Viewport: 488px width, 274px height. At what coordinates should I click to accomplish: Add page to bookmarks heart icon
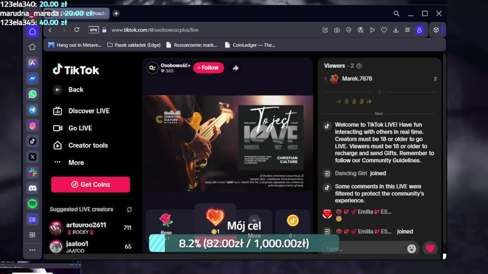pos(384,30)
